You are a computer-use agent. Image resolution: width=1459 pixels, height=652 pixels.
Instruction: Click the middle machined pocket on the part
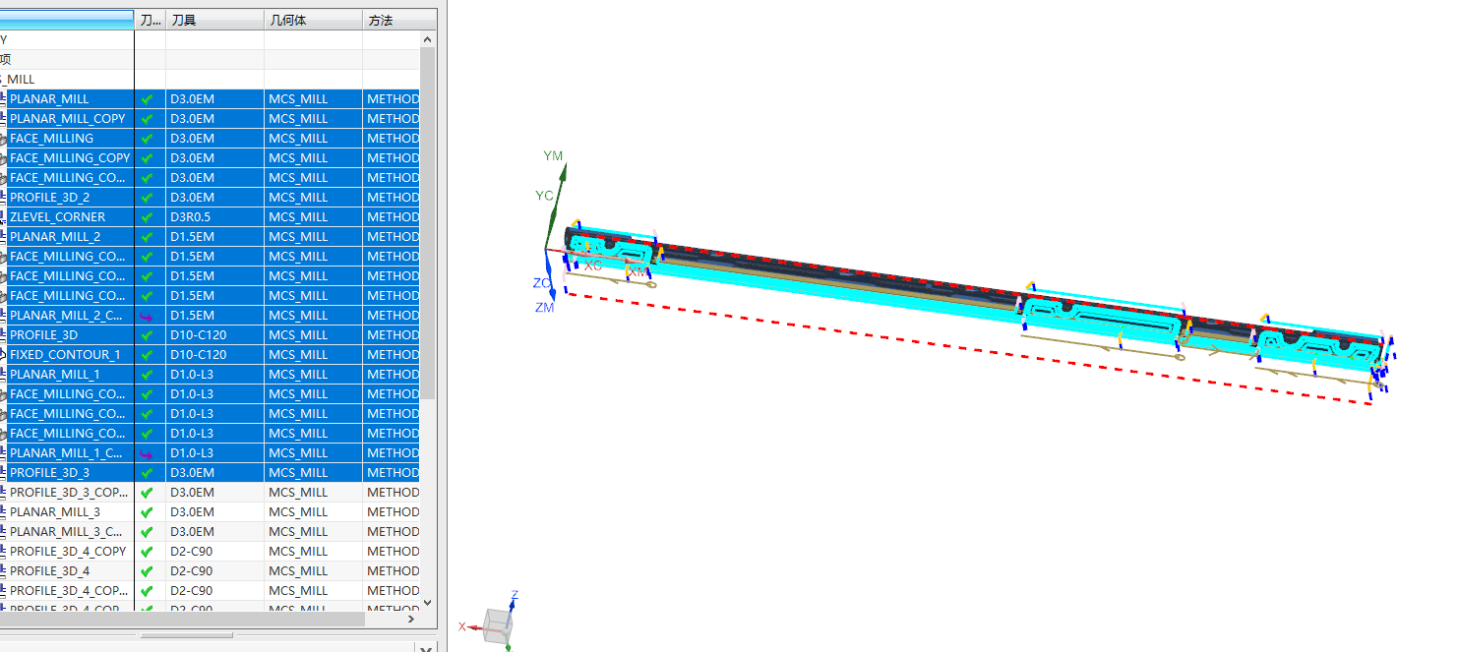point(1102,320)
